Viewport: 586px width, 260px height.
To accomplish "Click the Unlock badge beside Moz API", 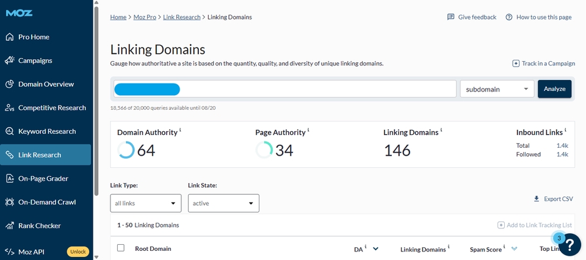I will coord(78,251).
